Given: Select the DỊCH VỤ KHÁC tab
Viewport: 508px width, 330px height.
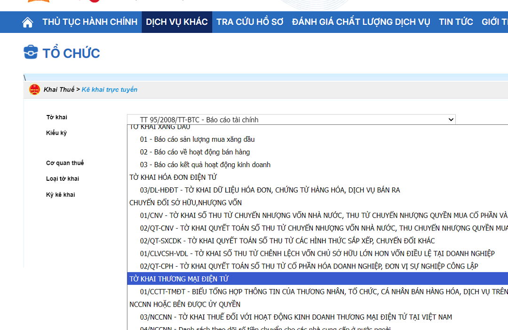Looking at the screenshot, I should point(177,22).
